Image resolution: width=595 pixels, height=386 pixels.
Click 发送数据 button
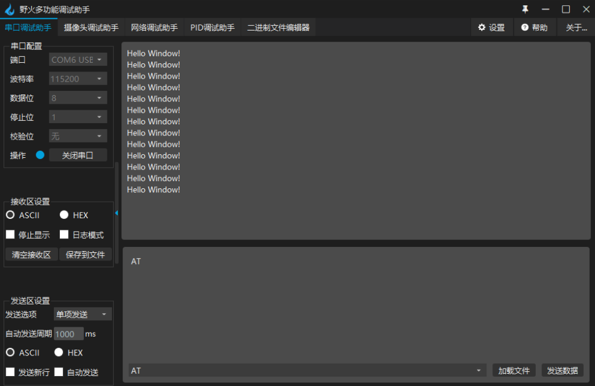pyautogui.click(x=562, y=370)
